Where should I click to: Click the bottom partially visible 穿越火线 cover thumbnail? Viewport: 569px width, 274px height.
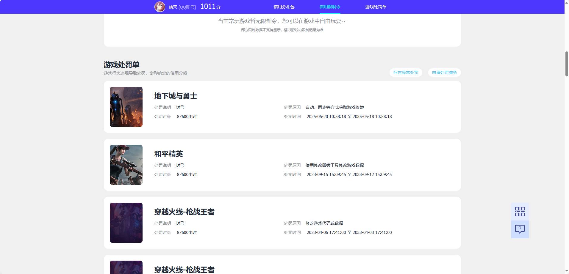[x=126, y=267]
